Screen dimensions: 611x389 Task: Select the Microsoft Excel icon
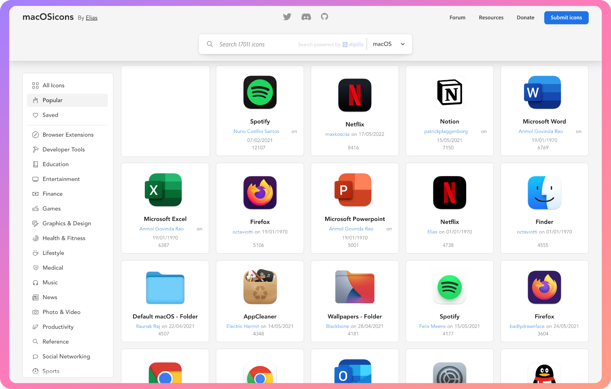(163, 190)
